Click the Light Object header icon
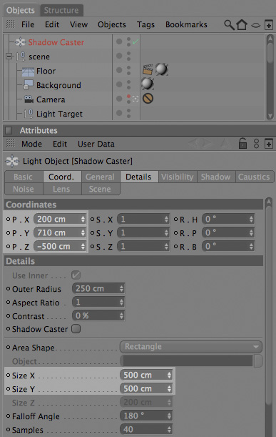 (x=12, y=161)
